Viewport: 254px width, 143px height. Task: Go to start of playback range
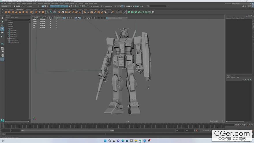236,125
